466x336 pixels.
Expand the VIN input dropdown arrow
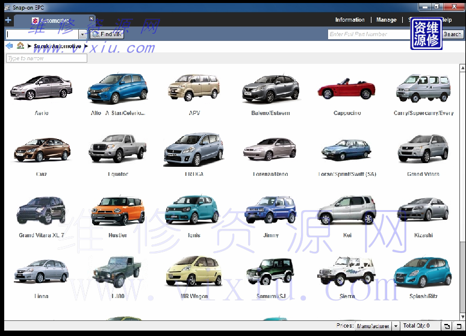pyautogui.click(x=83, y=35)
